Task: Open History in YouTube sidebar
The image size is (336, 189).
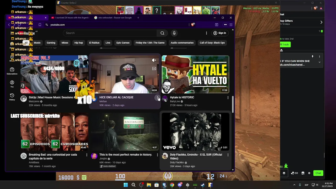Action: pyautogui.click(x=12, y=97)
